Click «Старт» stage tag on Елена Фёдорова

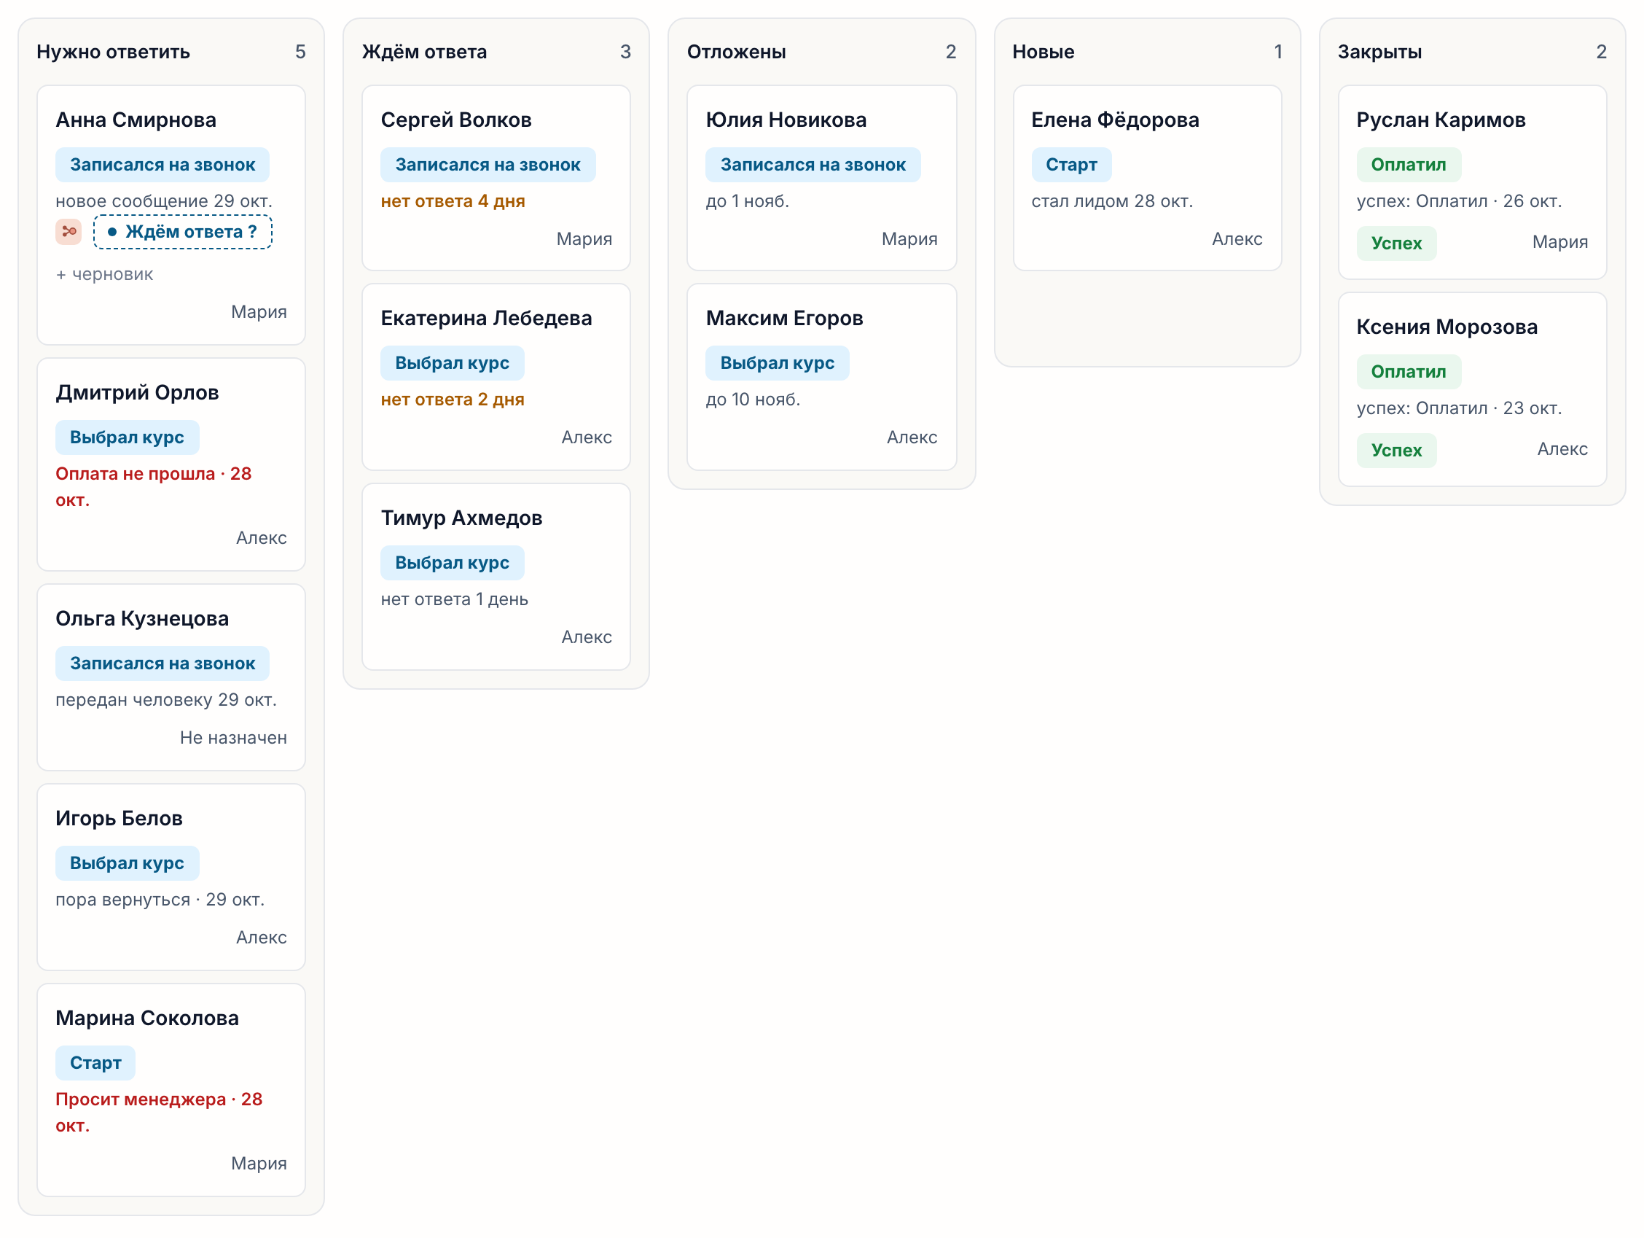tap(1072, 165)
